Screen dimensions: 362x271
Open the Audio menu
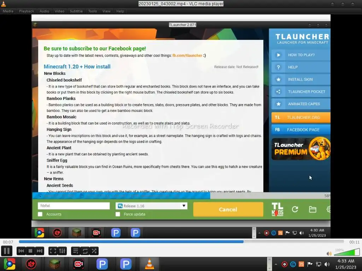[x=44, y=11]
